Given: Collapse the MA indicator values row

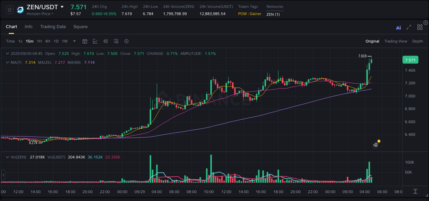Looking at the screenshot, I should coord(8,62).
